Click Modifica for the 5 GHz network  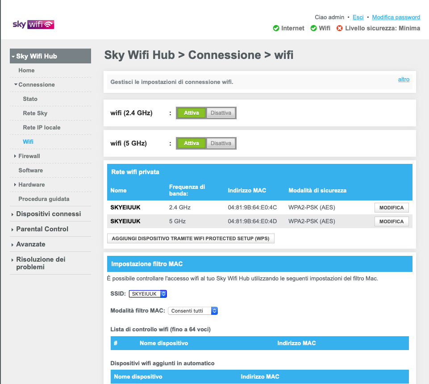392,221
